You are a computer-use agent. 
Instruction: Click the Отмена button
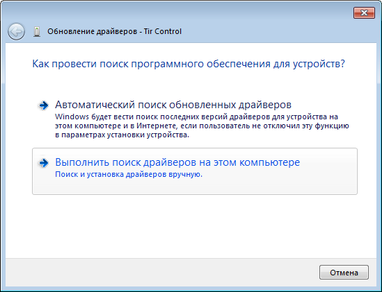[344, 273]
